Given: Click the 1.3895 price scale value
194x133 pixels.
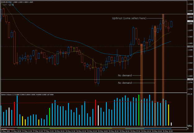Looking at the screenshot, I should point(190,17).
